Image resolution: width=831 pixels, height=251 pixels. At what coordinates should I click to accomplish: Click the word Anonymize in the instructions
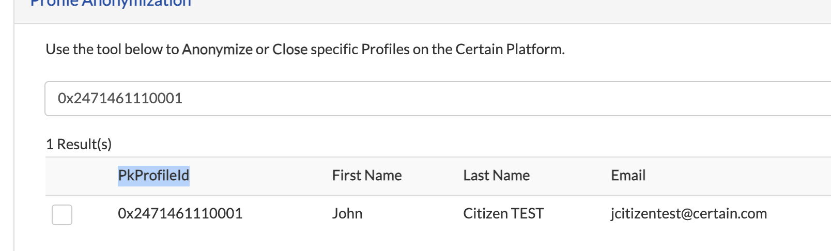(x=218, y=49)
